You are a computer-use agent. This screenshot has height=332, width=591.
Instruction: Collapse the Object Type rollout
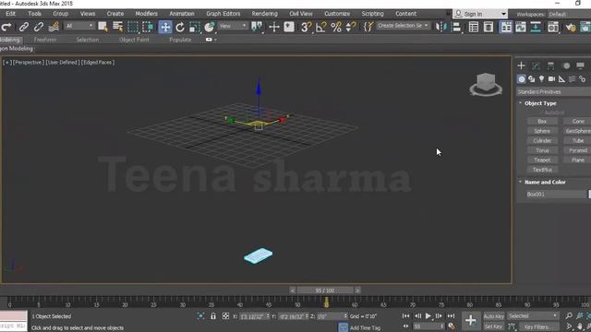click(x=540, y=103)
